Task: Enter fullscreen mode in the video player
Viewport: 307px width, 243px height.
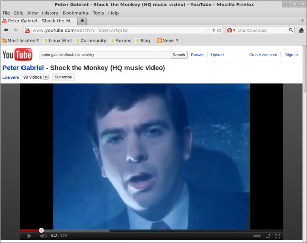Action: [x=278, y=236]
